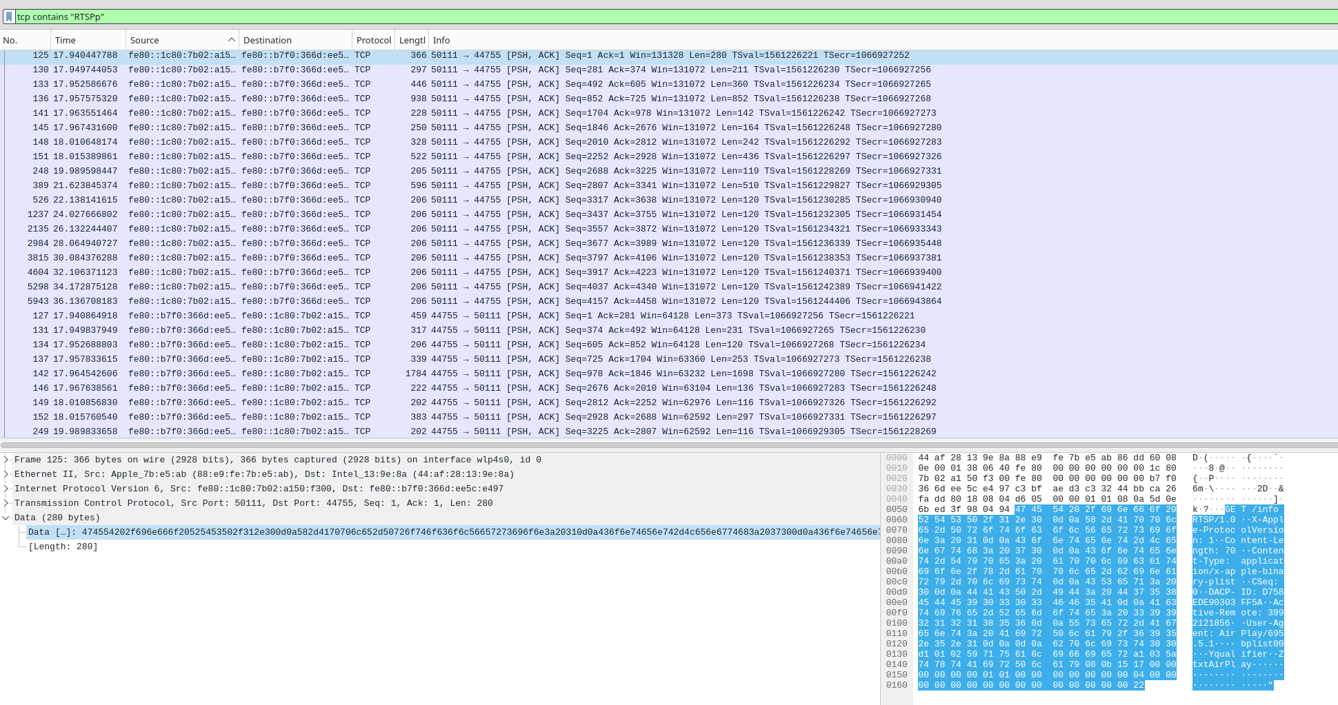Select packet number 248 row

[x=669, y=171]
